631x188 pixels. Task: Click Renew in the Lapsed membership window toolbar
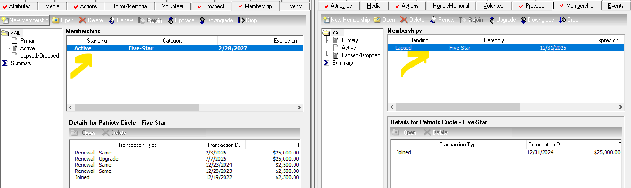pyautogui.click(x=442, y=20)
